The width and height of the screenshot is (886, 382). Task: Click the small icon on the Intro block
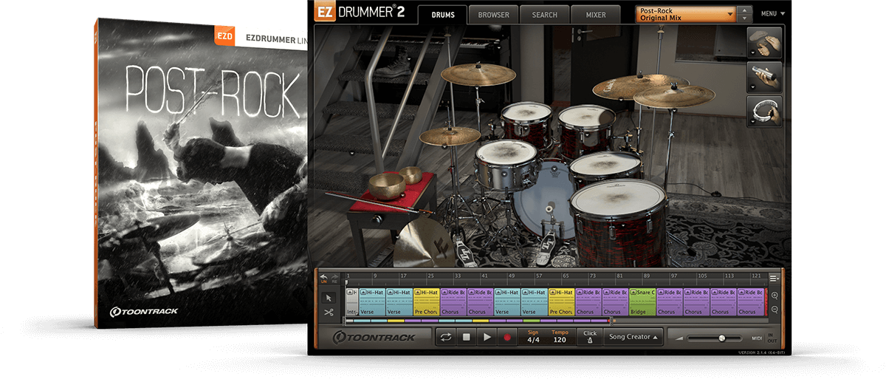tap(350, 293)
